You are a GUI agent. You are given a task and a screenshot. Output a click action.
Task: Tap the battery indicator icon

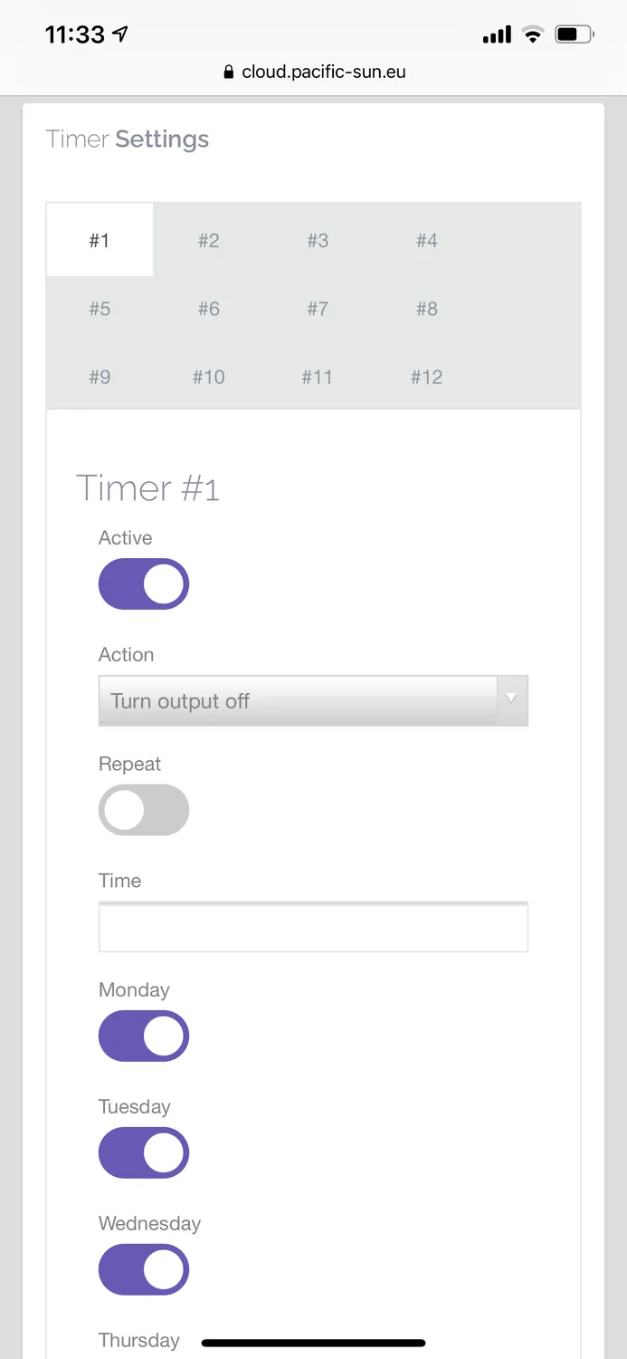point(574,35)
